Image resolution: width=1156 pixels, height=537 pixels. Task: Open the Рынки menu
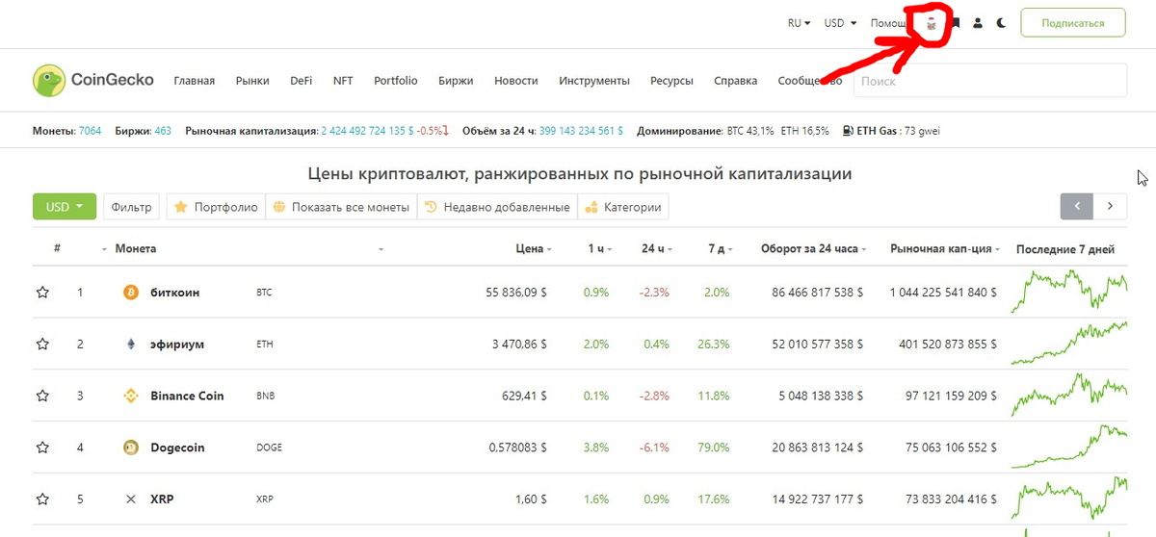coord(252,81)
